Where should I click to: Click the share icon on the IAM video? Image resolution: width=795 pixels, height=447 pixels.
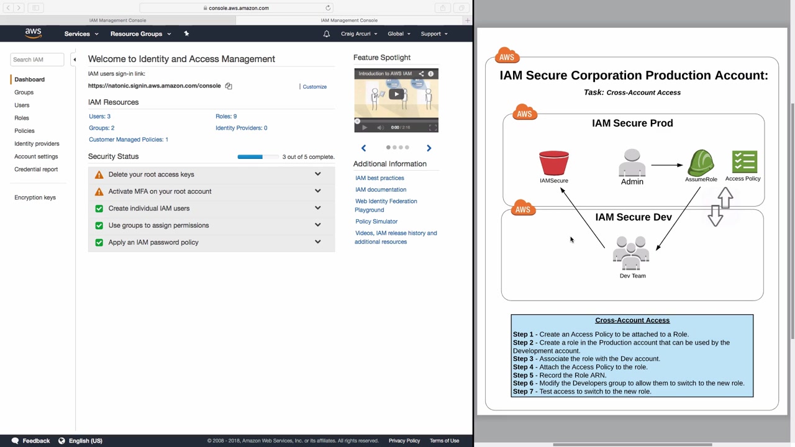[421, 74]
